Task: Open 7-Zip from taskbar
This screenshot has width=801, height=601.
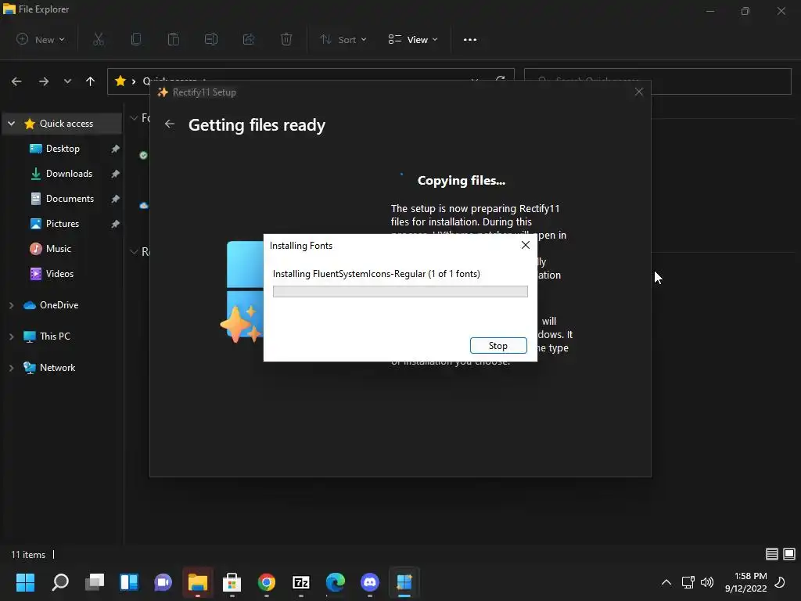Action: [301, 582]
